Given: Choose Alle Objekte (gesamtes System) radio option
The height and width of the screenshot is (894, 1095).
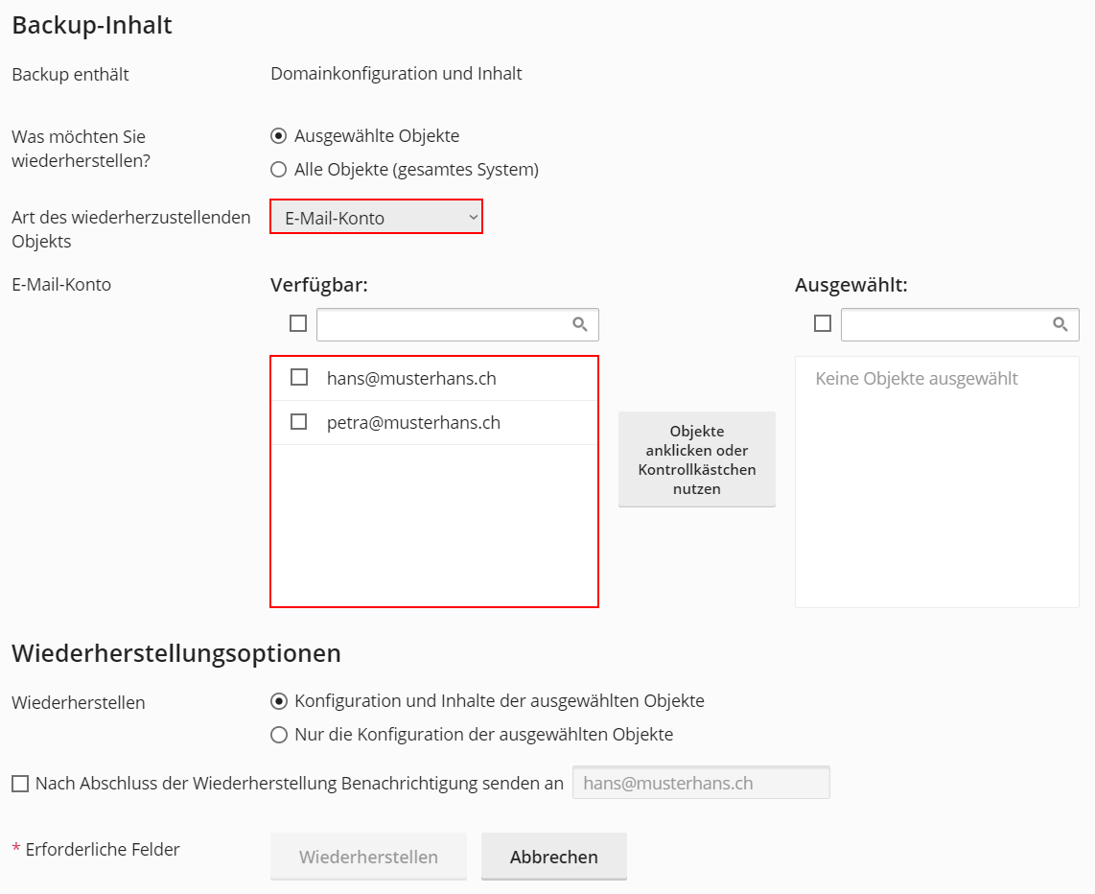Looking at the screenshot, I should tap(279, 170).
